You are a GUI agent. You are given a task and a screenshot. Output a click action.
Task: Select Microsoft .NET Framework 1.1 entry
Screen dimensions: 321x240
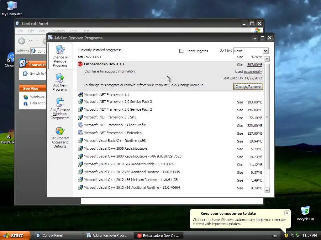[x=171, y=95]
